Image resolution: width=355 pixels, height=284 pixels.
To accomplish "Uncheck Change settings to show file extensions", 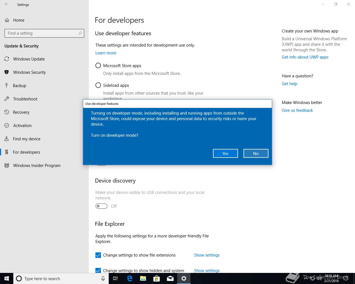I will pos(98,255).
